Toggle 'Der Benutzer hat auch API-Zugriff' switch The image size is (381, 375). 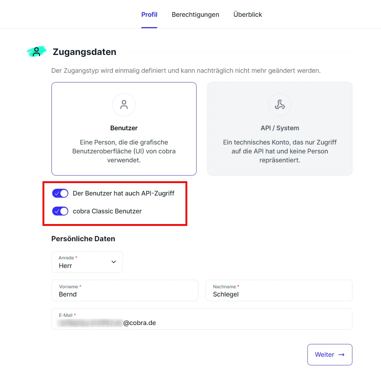pyautogui.click(x=60, y=193)
